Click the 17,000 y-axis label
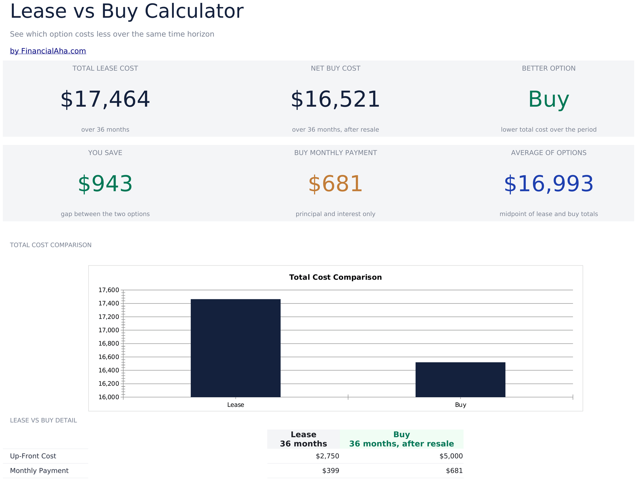Viewport: 637px width, 481px height. 109,330
